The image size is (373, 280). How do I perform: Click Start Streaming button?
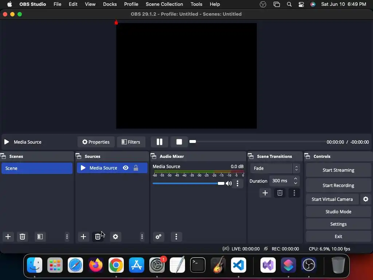point(338,170)
